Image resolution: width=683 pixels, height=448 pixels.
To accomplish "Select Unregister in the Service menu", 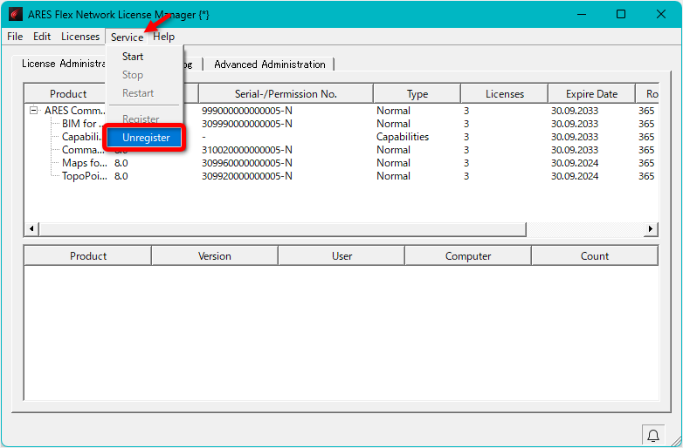I will 146,138.
